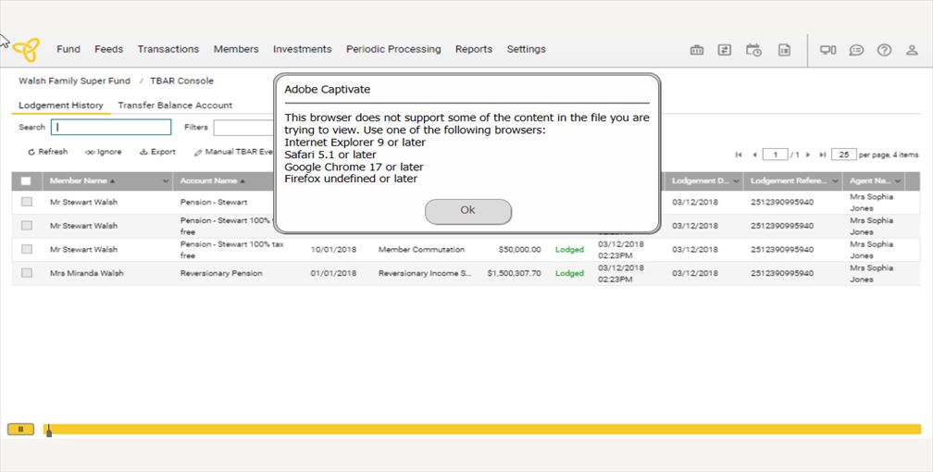933x472 pixels.
Task: Click the document report toolbar icon
Action: pos(784,50)
